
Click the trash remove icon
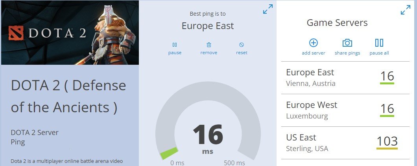click(x=209, y=45)
